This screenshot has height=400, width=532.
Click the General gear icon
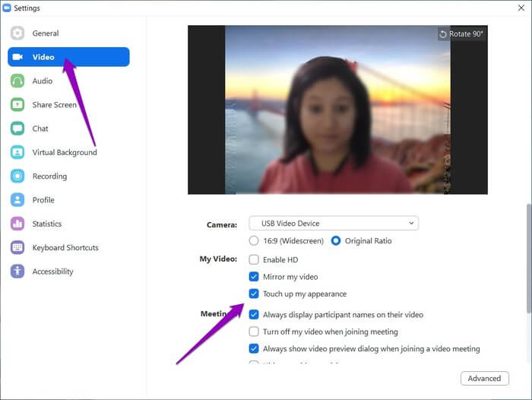tap(17, 33)
